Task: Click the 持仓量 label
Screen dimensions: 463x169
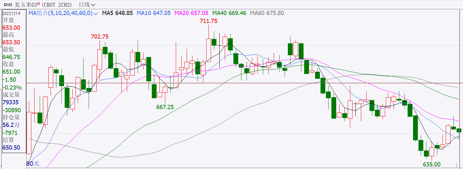Action: pyautogui.click(x=11, y=117)
